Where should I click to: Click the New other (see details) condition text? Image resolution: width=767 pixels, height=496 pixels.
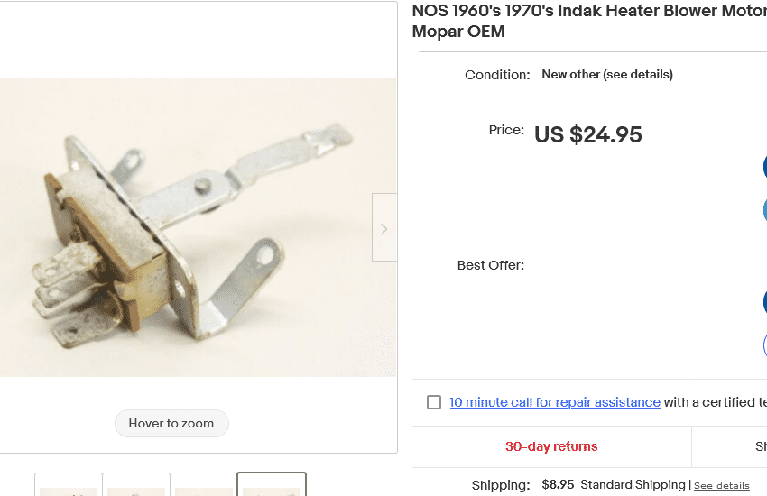[x=607, y=75]
